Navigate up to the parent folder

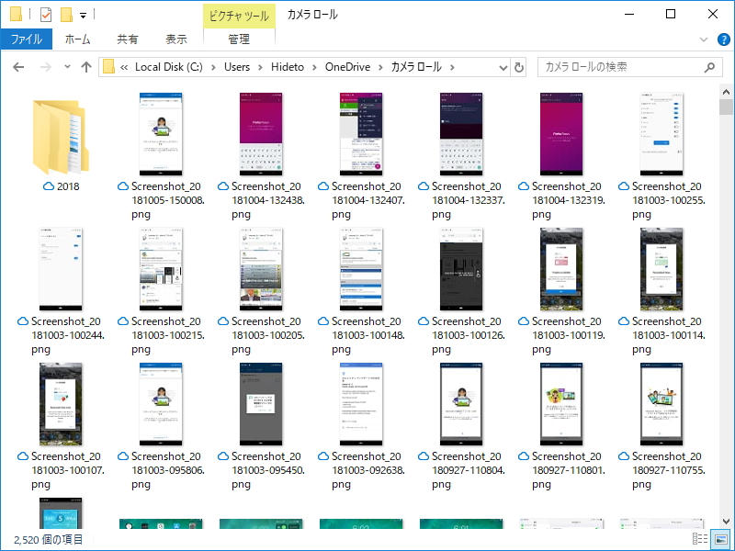click(87, 66)
